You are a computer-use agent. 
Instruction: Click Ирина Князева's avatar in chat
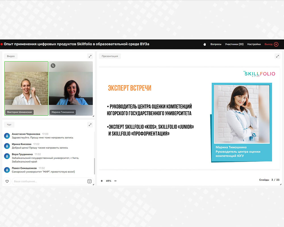point(7,146)
